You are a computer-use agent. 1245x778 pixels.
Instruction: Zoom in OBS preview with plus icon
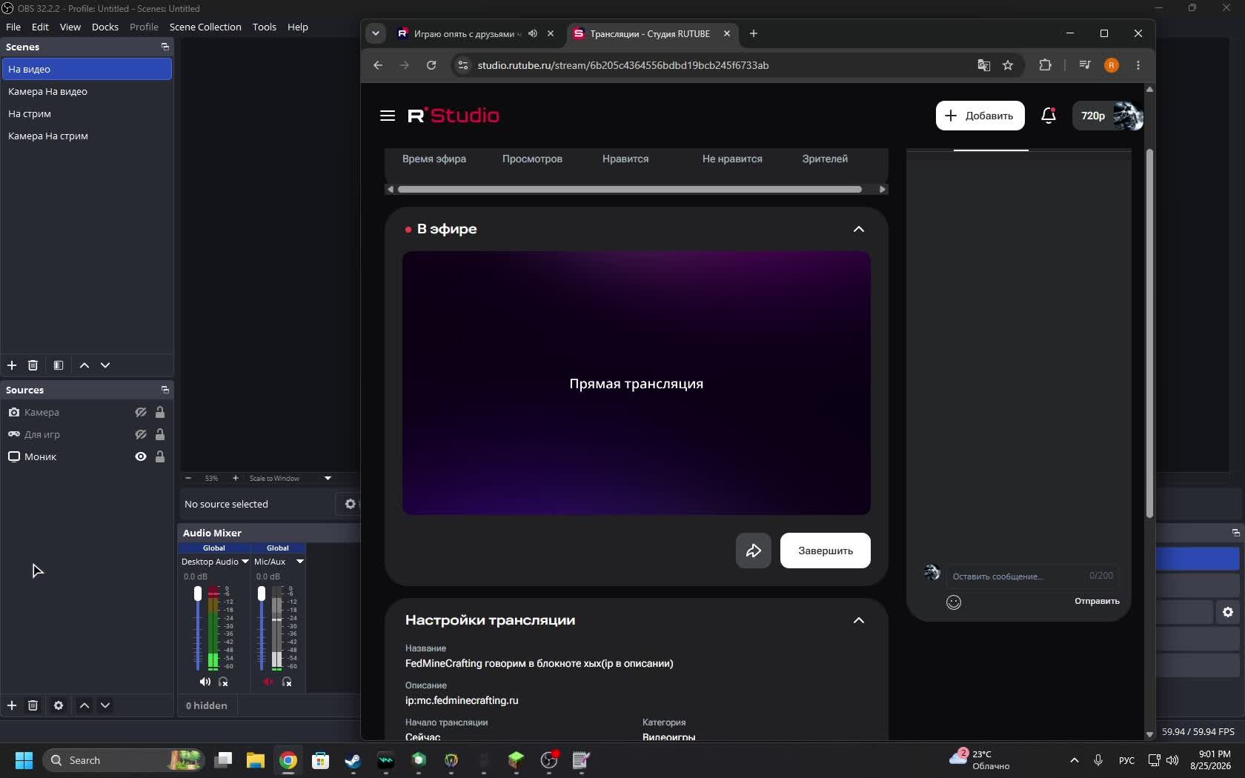(236, 478)
